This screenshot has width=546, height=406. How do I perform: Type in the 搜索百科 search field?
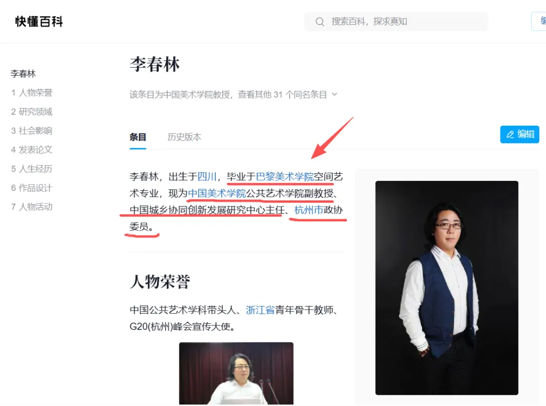[x=404, y=22]
